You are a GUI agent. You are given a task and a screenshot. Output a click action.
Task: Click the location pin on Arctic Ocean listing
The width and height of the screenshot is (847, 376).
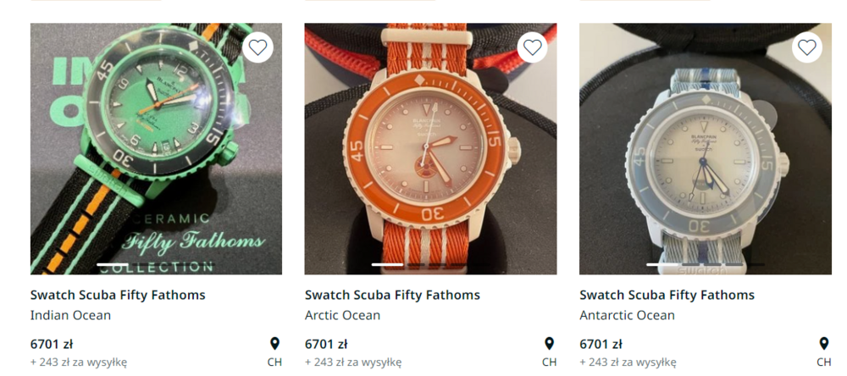[549, 343]
